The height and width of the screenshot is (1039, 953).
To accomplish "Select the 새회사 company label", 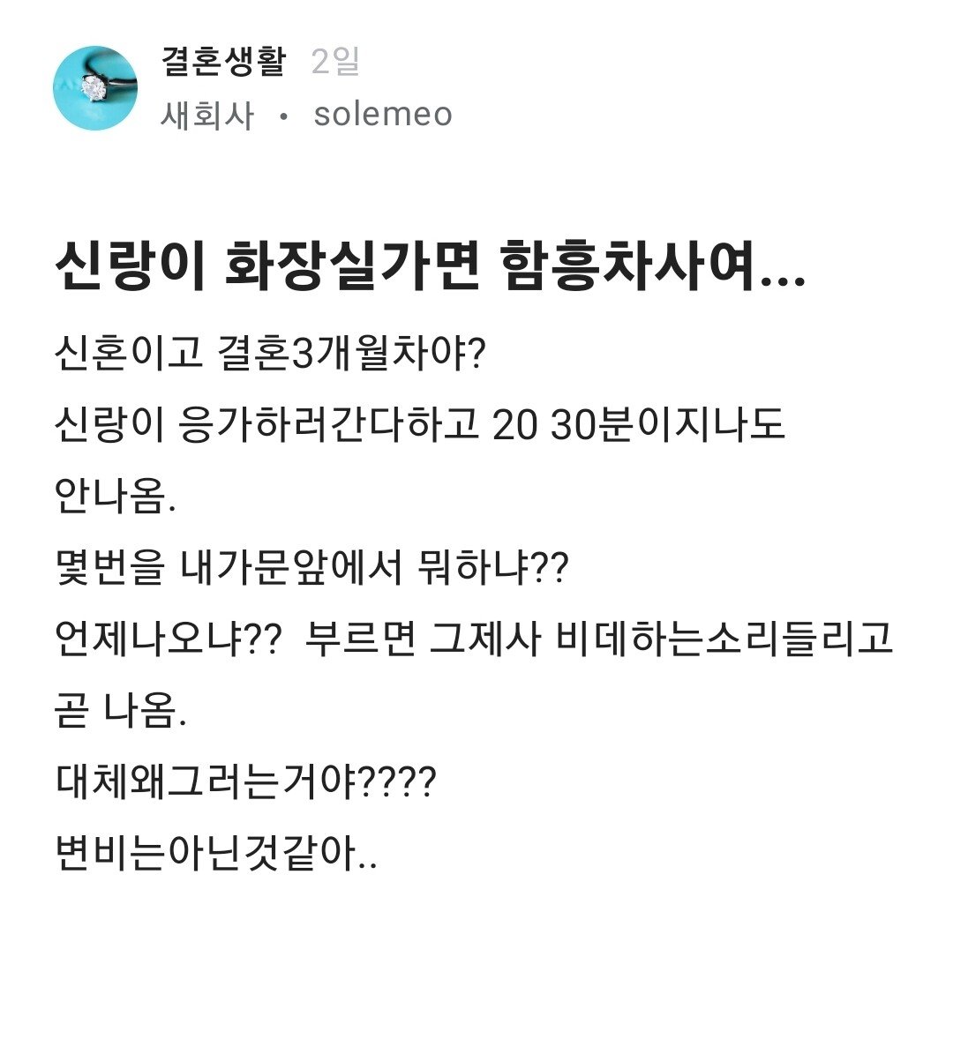I will coord(207,116).
